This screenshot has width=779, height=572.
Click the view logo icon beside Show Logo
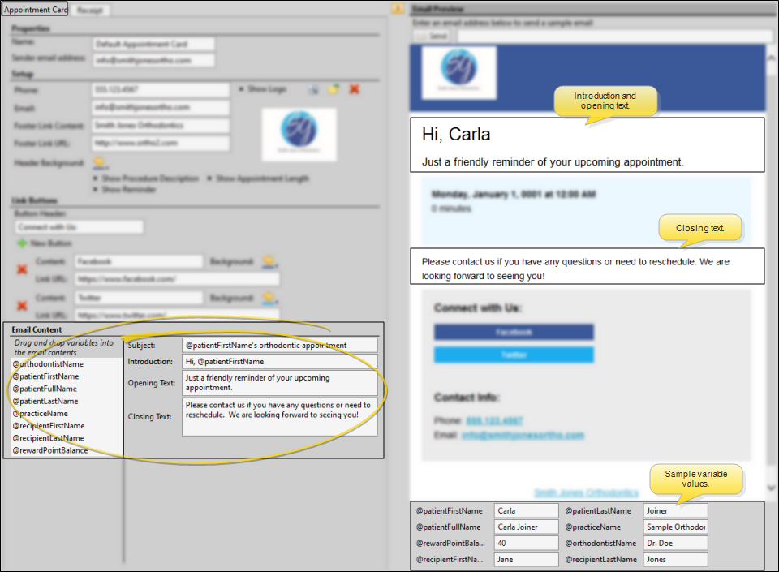pos(313,89)
